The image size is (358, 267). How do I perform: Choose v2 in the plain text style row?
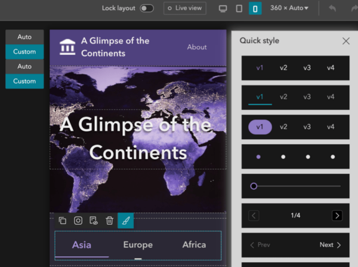pos(283,67)
